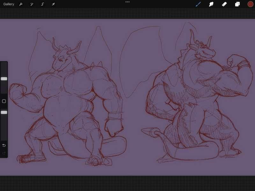Open the Layers panel
The width and height of the screenshot is (255, 191).
pos(237,4)
